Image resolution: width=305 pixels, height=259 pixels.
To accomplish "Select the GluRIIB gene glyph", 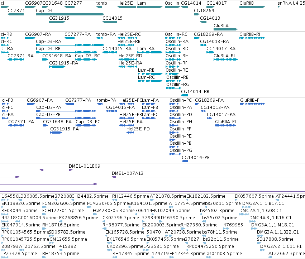I will click(252, 7).
